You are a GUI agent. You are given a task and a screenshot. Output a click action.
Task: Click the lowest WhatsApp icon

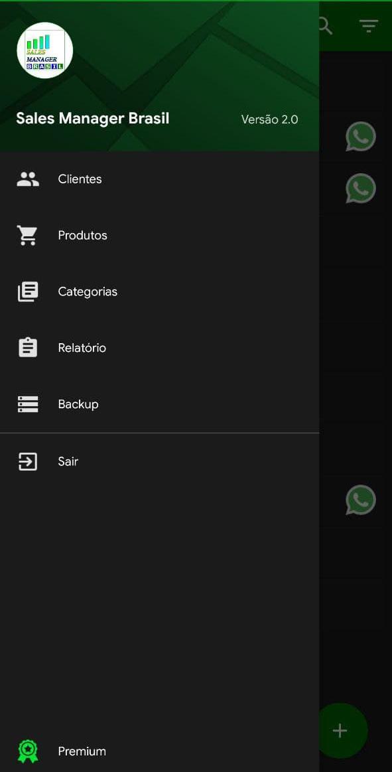(x=361, y=500)
